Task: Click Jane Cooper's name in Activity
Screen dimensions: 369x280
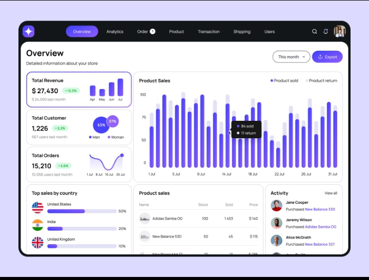Action: point(297,202)
